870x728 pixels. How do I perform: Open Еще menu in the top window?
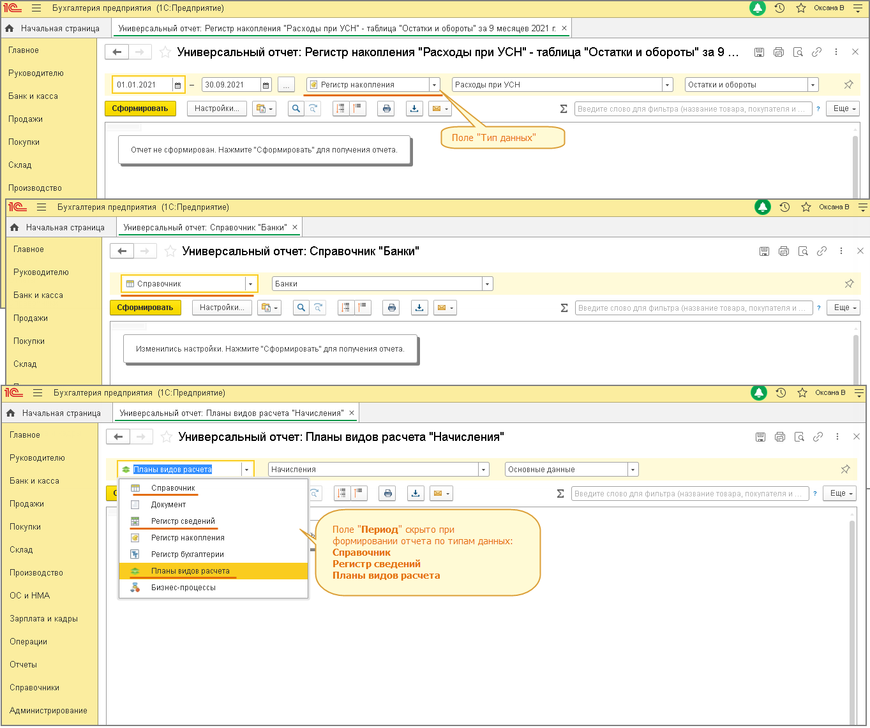click(843, 108)
